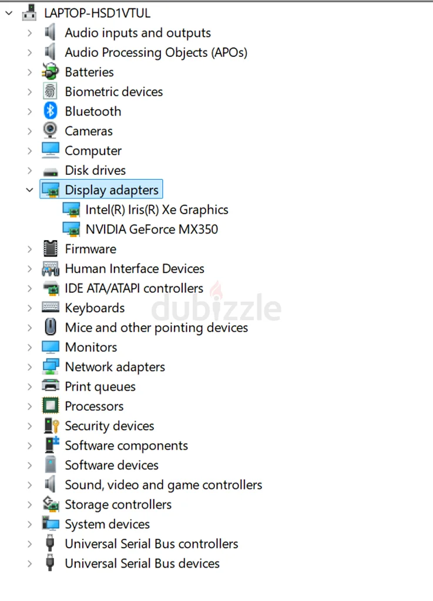Click the Computer monitor icon
The height and width of the screenshot is (601, 433).
(x=51, y=150)
